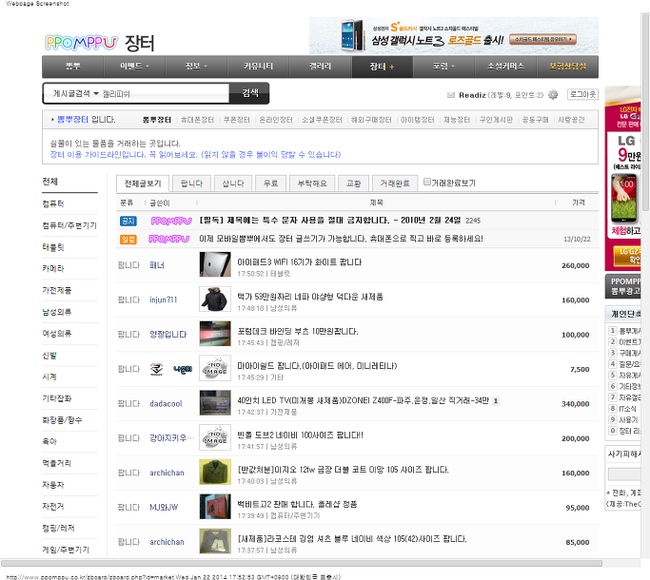Open the 40인치 LED TV listing thumbnail
Viewport: 650px width, 580px height.
coord(215,403)
